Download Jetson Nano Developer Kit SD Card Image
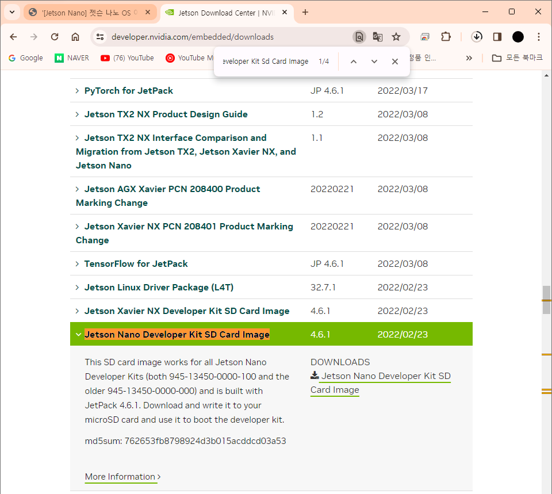Screen dimensions: 552x494 click(381, 383)
